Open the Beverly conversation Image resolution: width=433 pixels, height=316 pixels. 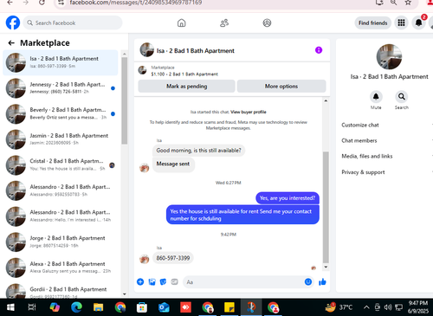point(61,113)
